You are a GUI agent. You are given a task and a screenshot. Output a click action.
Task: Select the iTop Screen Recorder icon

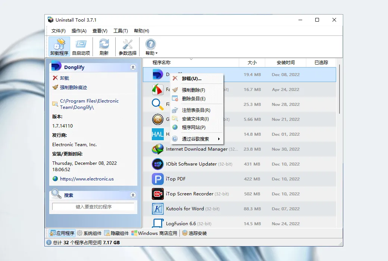[157, 194]
